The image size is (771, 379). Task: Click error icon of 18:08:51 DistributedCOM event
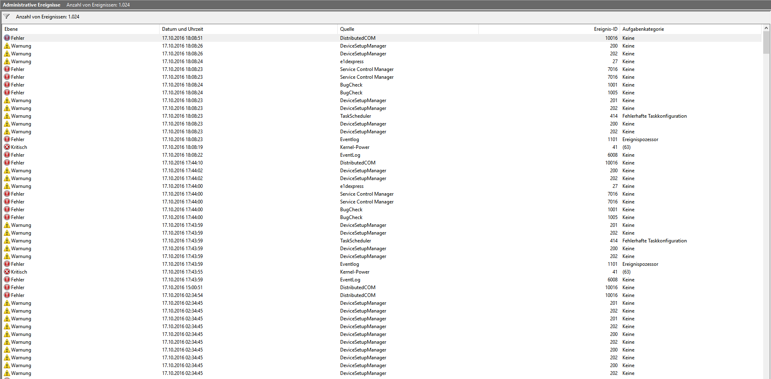pos(7,38)
